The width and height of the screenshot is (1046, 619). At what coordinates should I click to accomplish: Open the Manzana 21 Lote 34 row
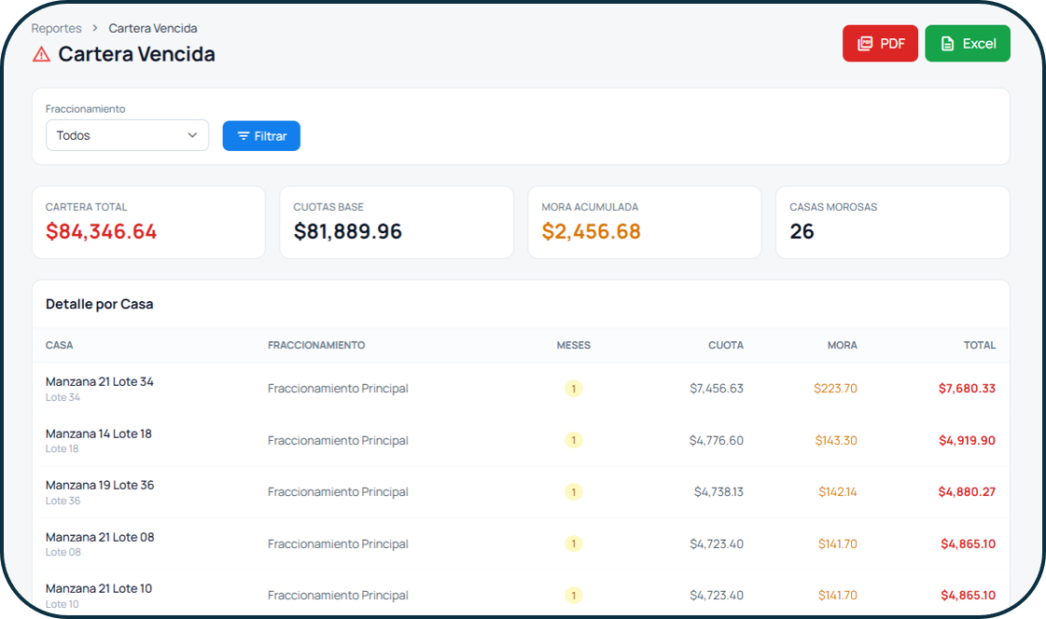(521, 389)
